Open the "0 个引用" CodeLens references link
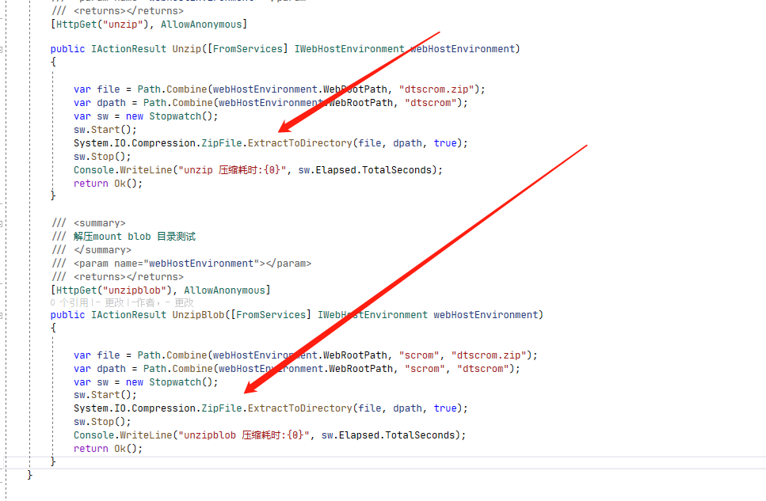The image size is (766, 501). pos(70,303)
